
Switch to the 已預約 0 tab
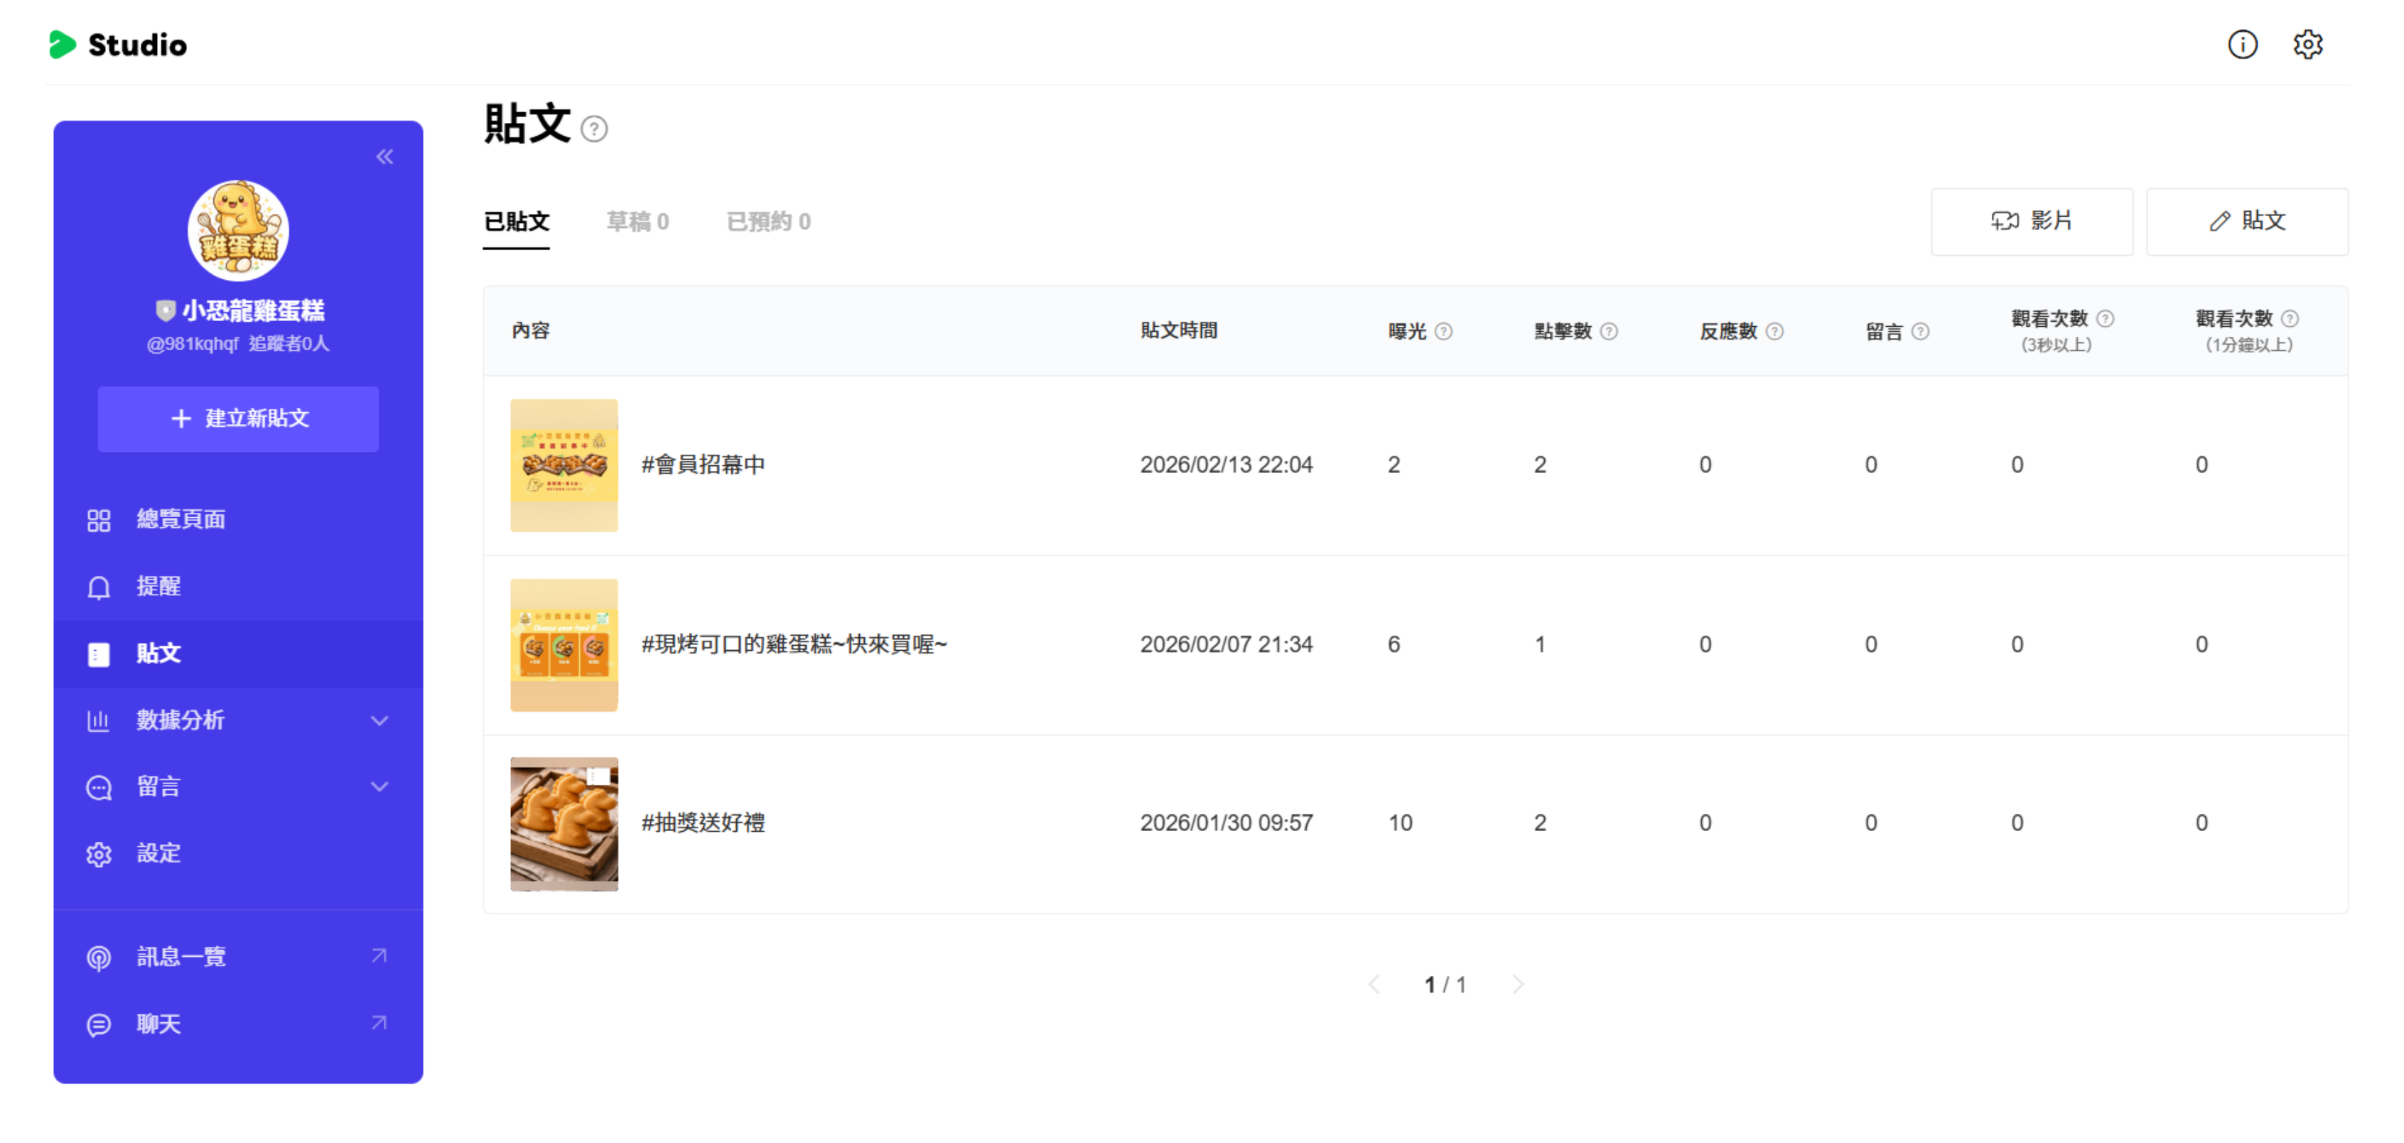point(768,222)
